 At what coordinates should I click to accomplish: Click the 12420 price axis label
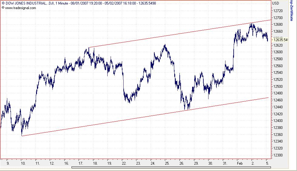click(x=278, y=114)
